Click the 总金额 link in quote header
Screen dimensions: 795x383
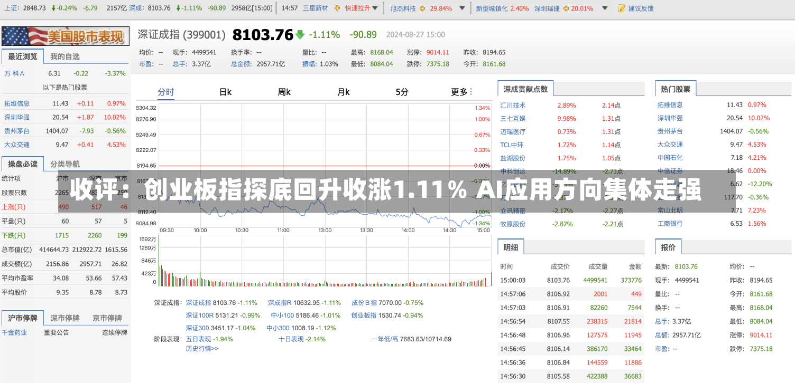point(241,64)
